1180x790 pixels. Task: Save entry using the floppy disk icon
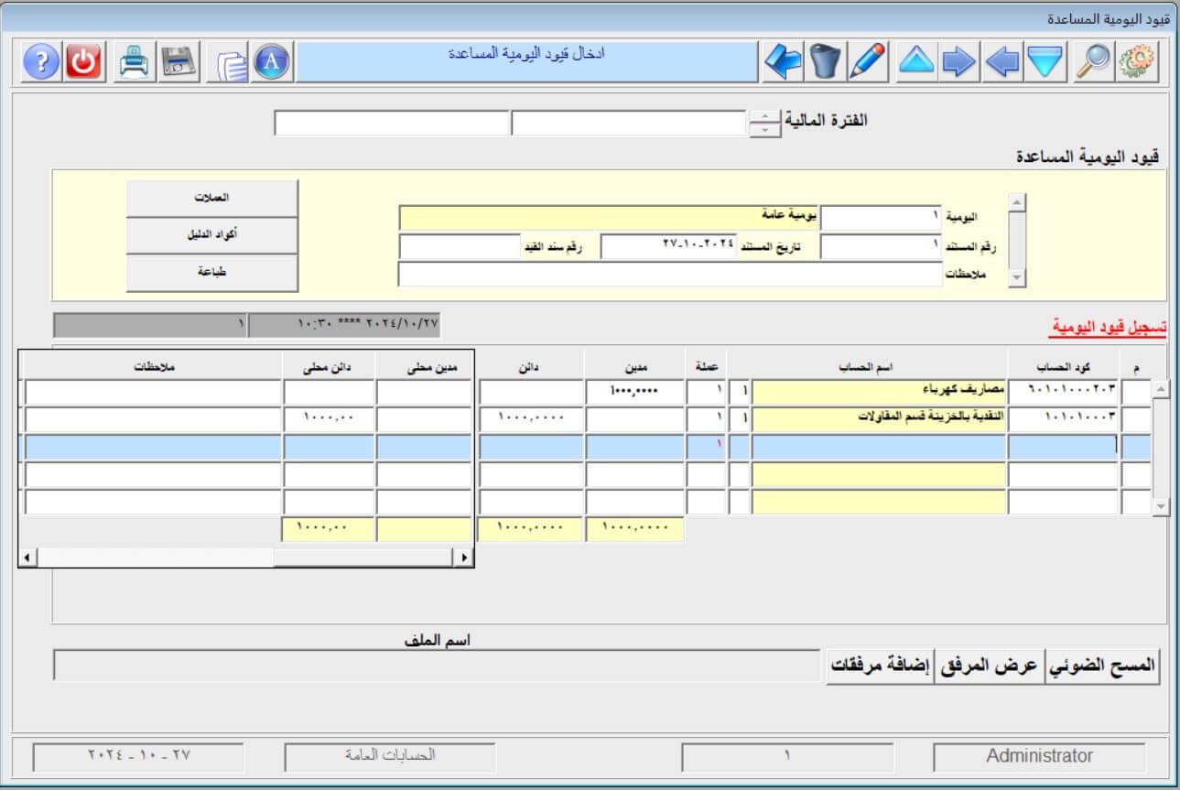(179, 62)
